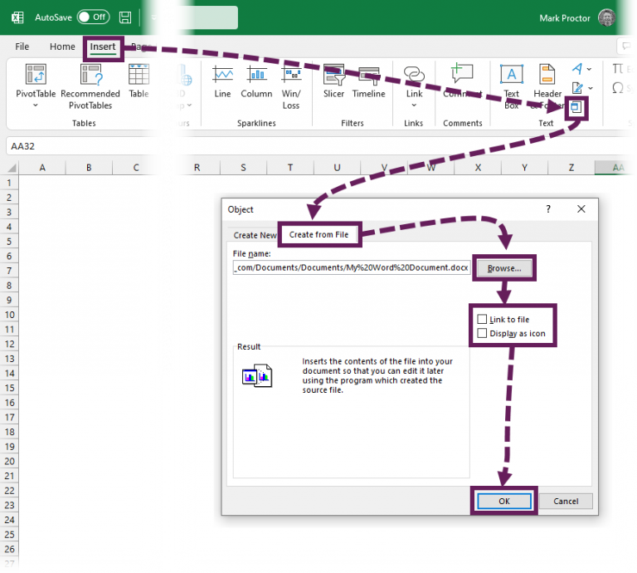Expand the Link dropdown

pos(414,105)
